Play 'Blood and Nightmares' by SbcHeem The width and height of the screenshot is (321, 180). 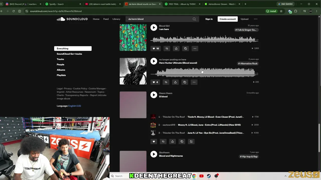click(154, 154)
